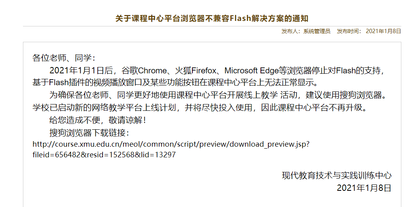Click the publish date 2021年1月8日 in header

pos(384,31)
